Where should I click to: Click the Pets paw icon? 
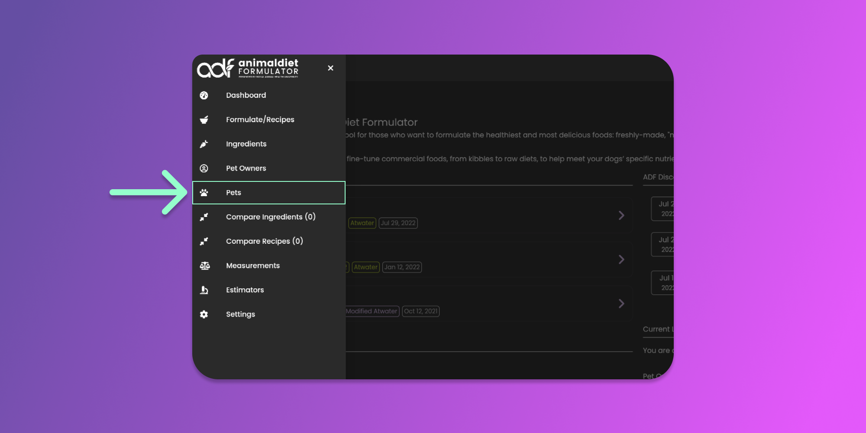pos(204,193)
